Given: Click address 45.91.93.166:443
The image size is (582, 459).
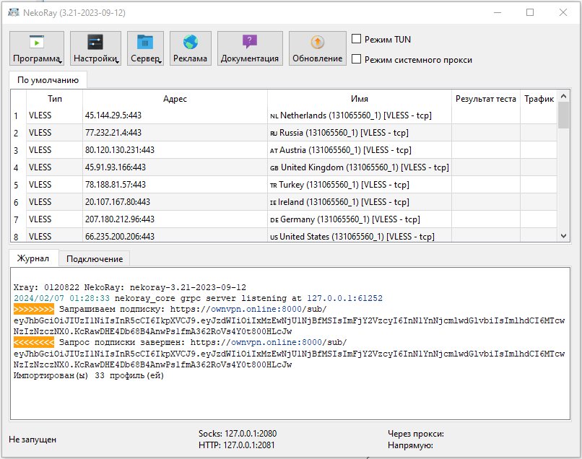Looking at the screenshot, I should point(116,167).
